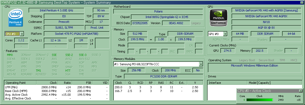Click the HTT feature flag
The image size is (305, 105).
click(68, 71)
